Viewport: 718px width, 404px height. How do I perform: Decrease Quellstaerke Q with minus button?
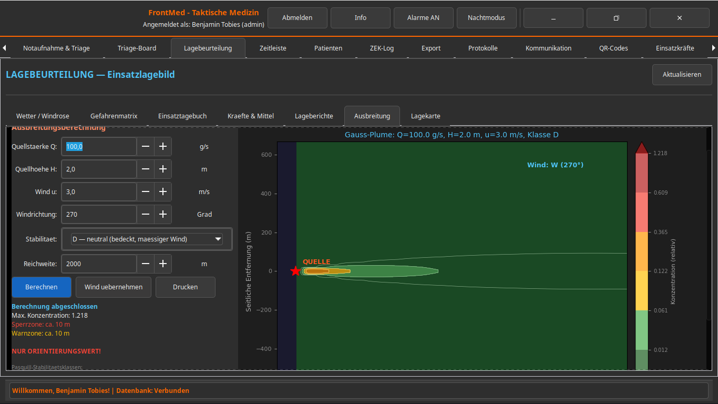tap(146, 147)
